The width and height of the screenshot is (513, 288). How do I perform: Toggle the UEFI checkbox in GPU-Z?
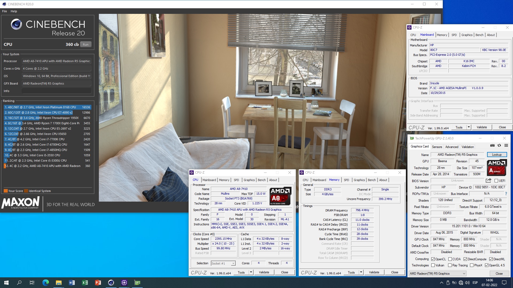tap(496, 181)
